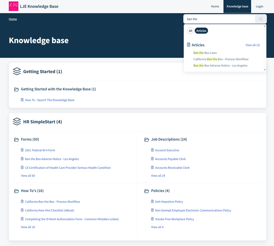Select the Articles search filter pill
The width and height of the screenshot is (274, 246).
[201, 31]
